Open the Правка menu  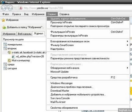(x=16, y=14)
